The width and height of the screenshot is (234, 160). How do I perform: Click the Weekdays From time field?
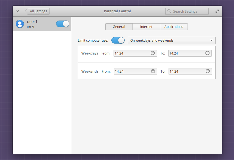coord(135,53)
